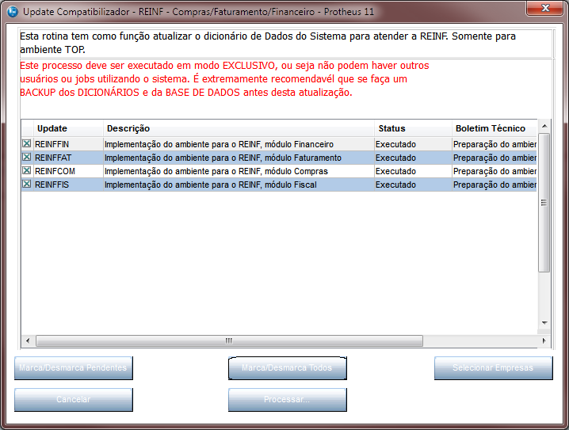Viewport: 569px width, 430px height.
Task: Open Selecionar Empresas
Action: click(x=493, y=367)
